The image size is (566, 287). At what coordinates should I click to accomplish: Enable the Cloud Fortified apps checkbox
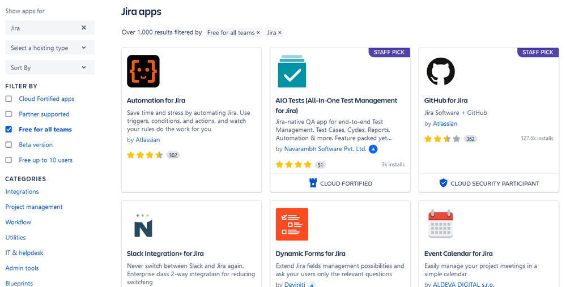pos(8,99)
